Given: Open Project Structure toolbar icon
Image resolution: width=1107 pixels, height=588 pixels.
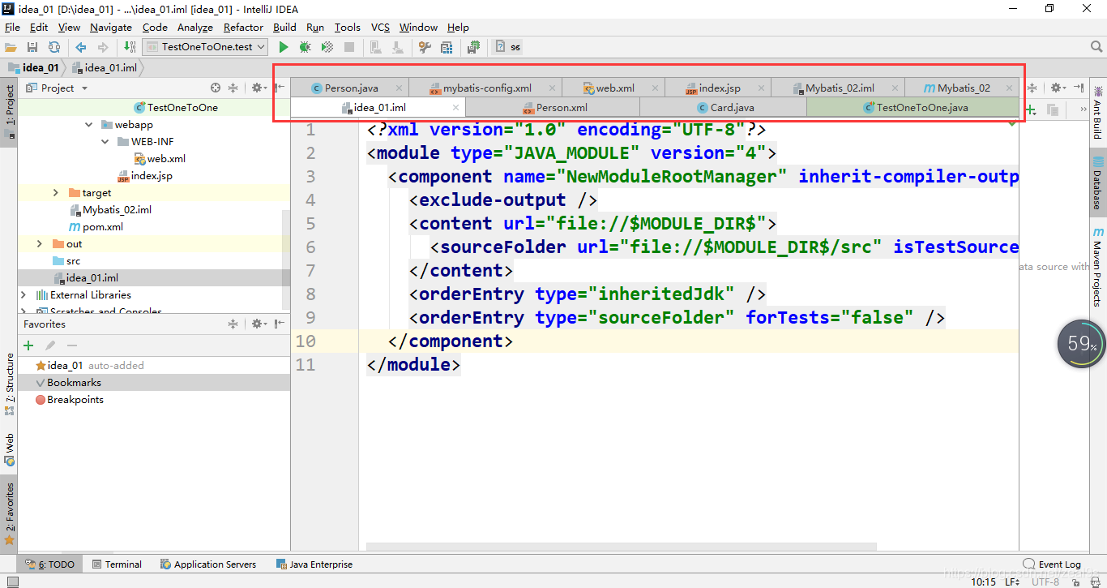Looking at the screenshot, I should point(447,47).
